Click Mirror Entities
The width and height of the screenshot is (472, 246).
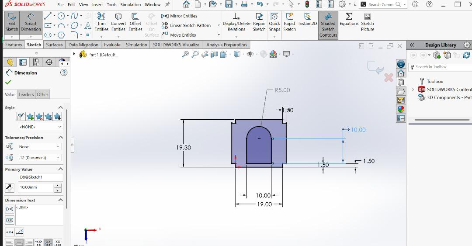tap(180, 16)
